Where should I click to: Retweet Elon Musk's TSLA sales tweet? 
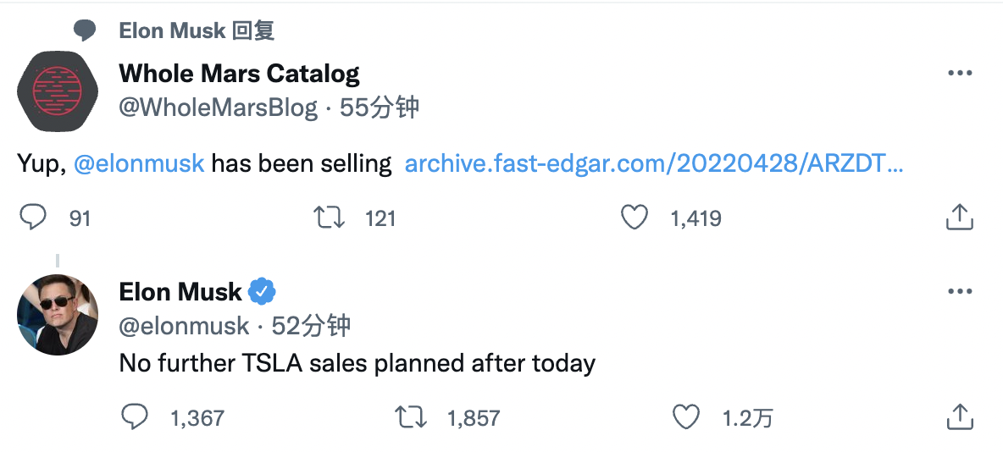pyautogui.click(x=412, y=416)
